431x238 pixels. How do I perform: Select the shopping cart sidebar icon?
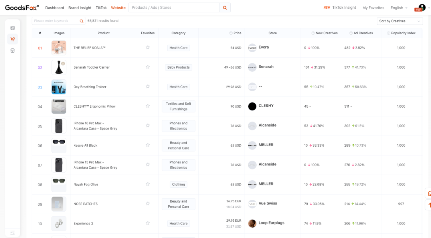(13, 39)
